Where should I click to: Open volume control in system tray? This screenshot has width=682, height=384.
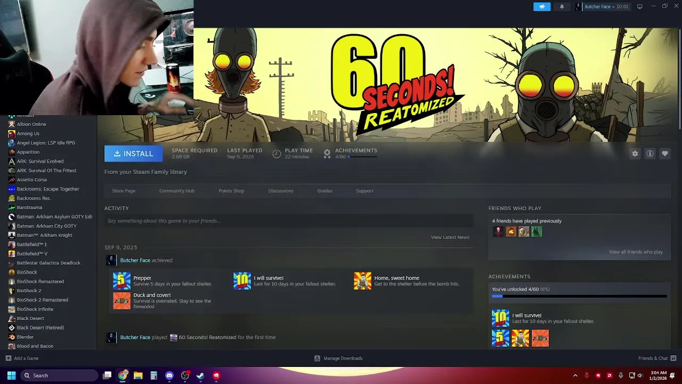click(x=640, y=375)
